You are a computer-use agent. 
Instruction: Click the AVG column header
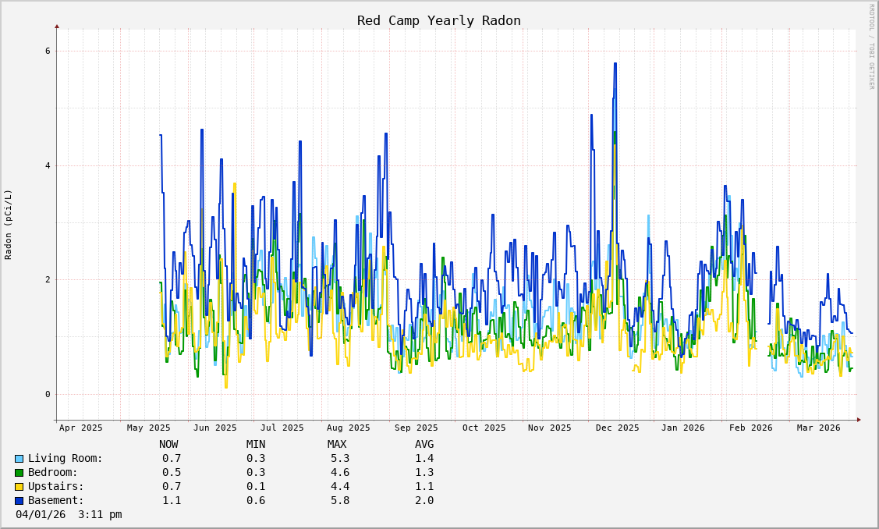point(424,445)
